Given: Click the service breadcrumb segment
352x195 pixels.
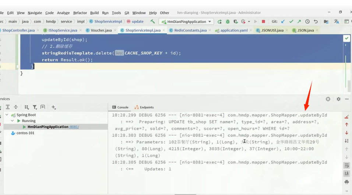Looking at the screenshot, I should click(66, 21).
